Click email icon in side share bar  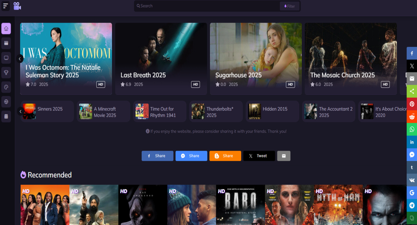pos(411,78)
